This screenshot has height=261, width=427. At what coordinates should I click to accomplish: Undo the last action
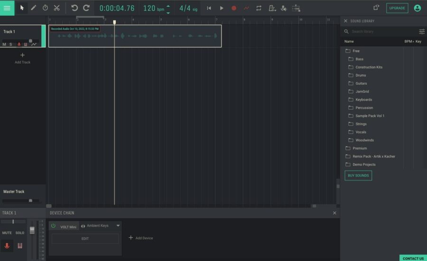(74, 8)
